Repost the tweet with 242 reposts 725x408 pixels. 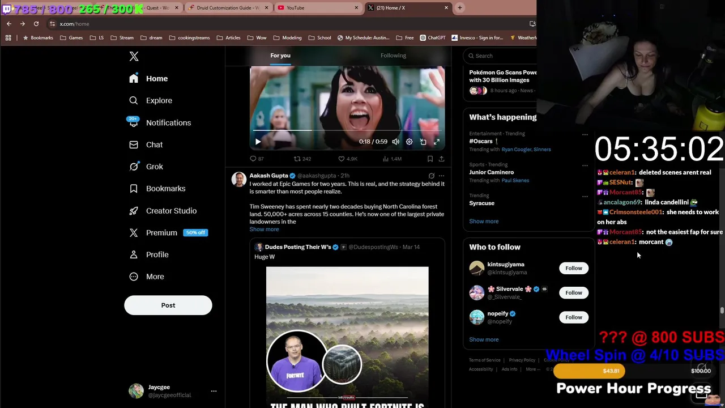click(x=302, y=159)
